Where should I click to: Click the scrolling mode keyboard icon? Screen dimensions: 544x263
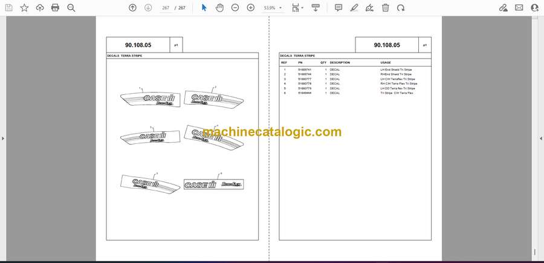point(316,8)
